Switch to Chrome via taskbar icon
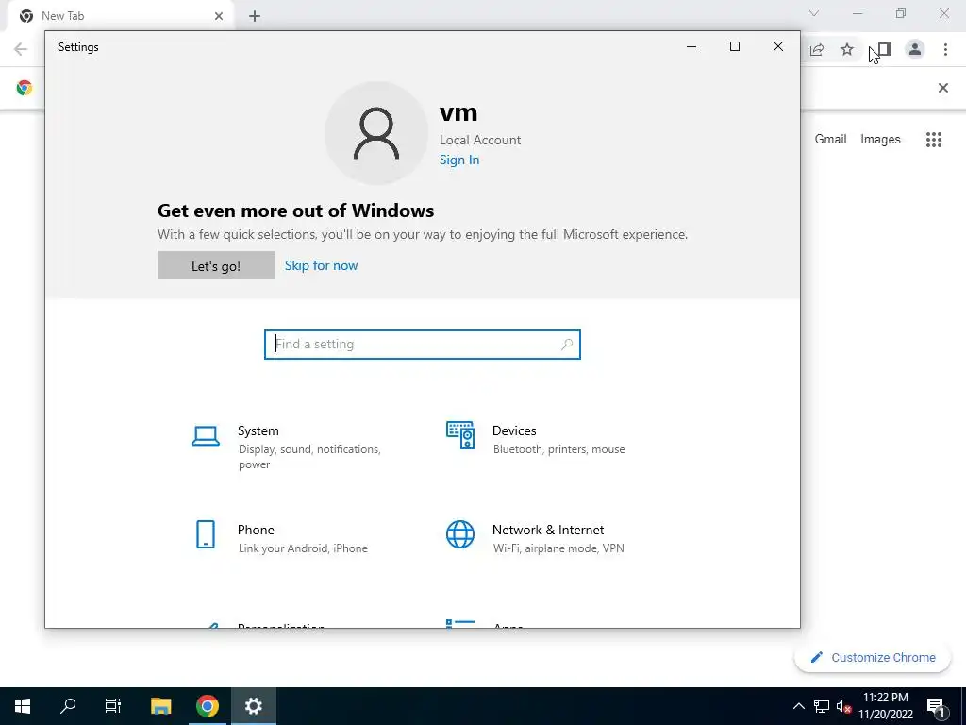This screenshot has width=966, height=725. 207,706
